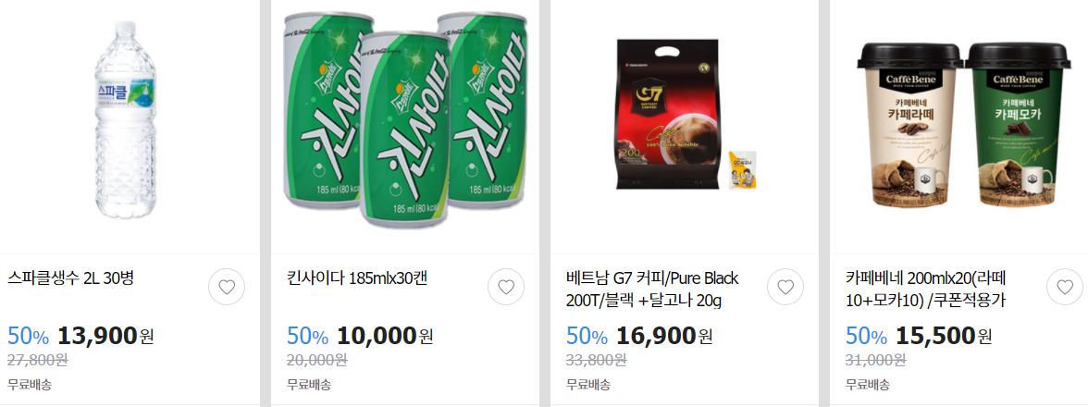Viewport: 1088px width, 407px height.
Task: Open 카페베네 200mlx20(라떼10+모카10) title link
Action: pyautogui.click(x=925, y=290)
